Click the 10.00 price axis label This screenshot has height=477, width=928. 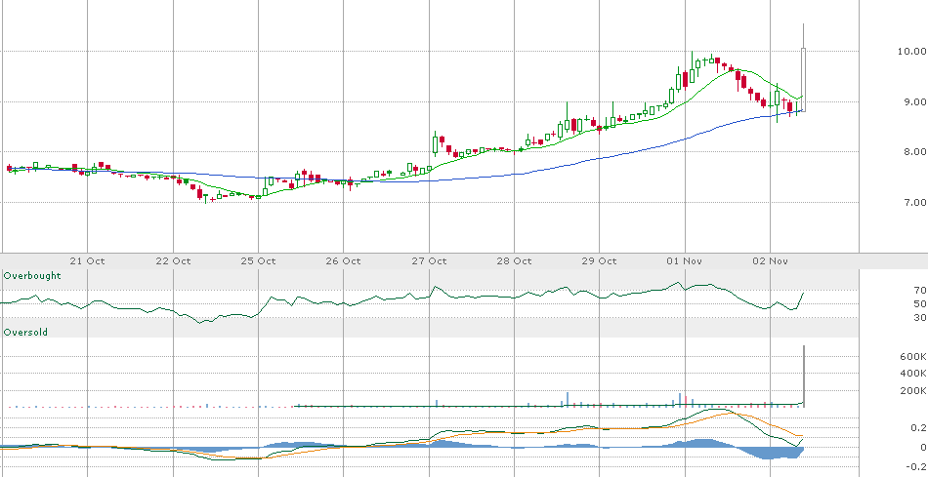click(x=911, y=52)
